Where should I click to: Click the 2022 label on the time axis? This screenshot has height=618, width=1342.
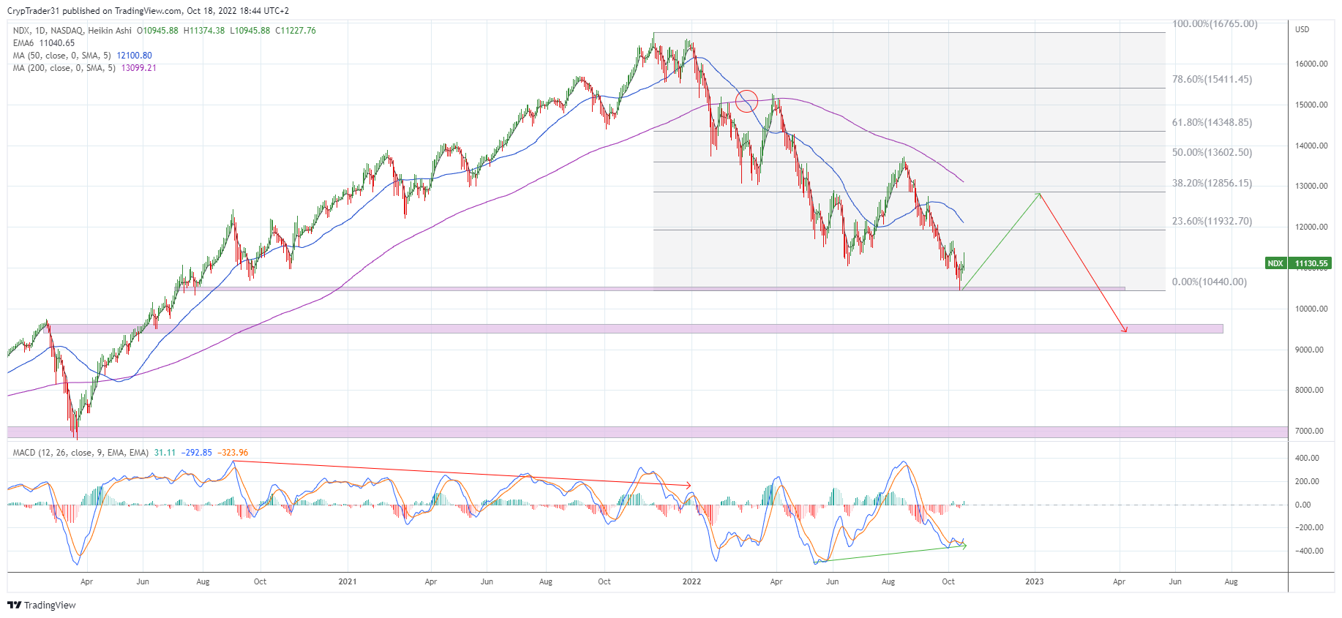coord(691,582)
